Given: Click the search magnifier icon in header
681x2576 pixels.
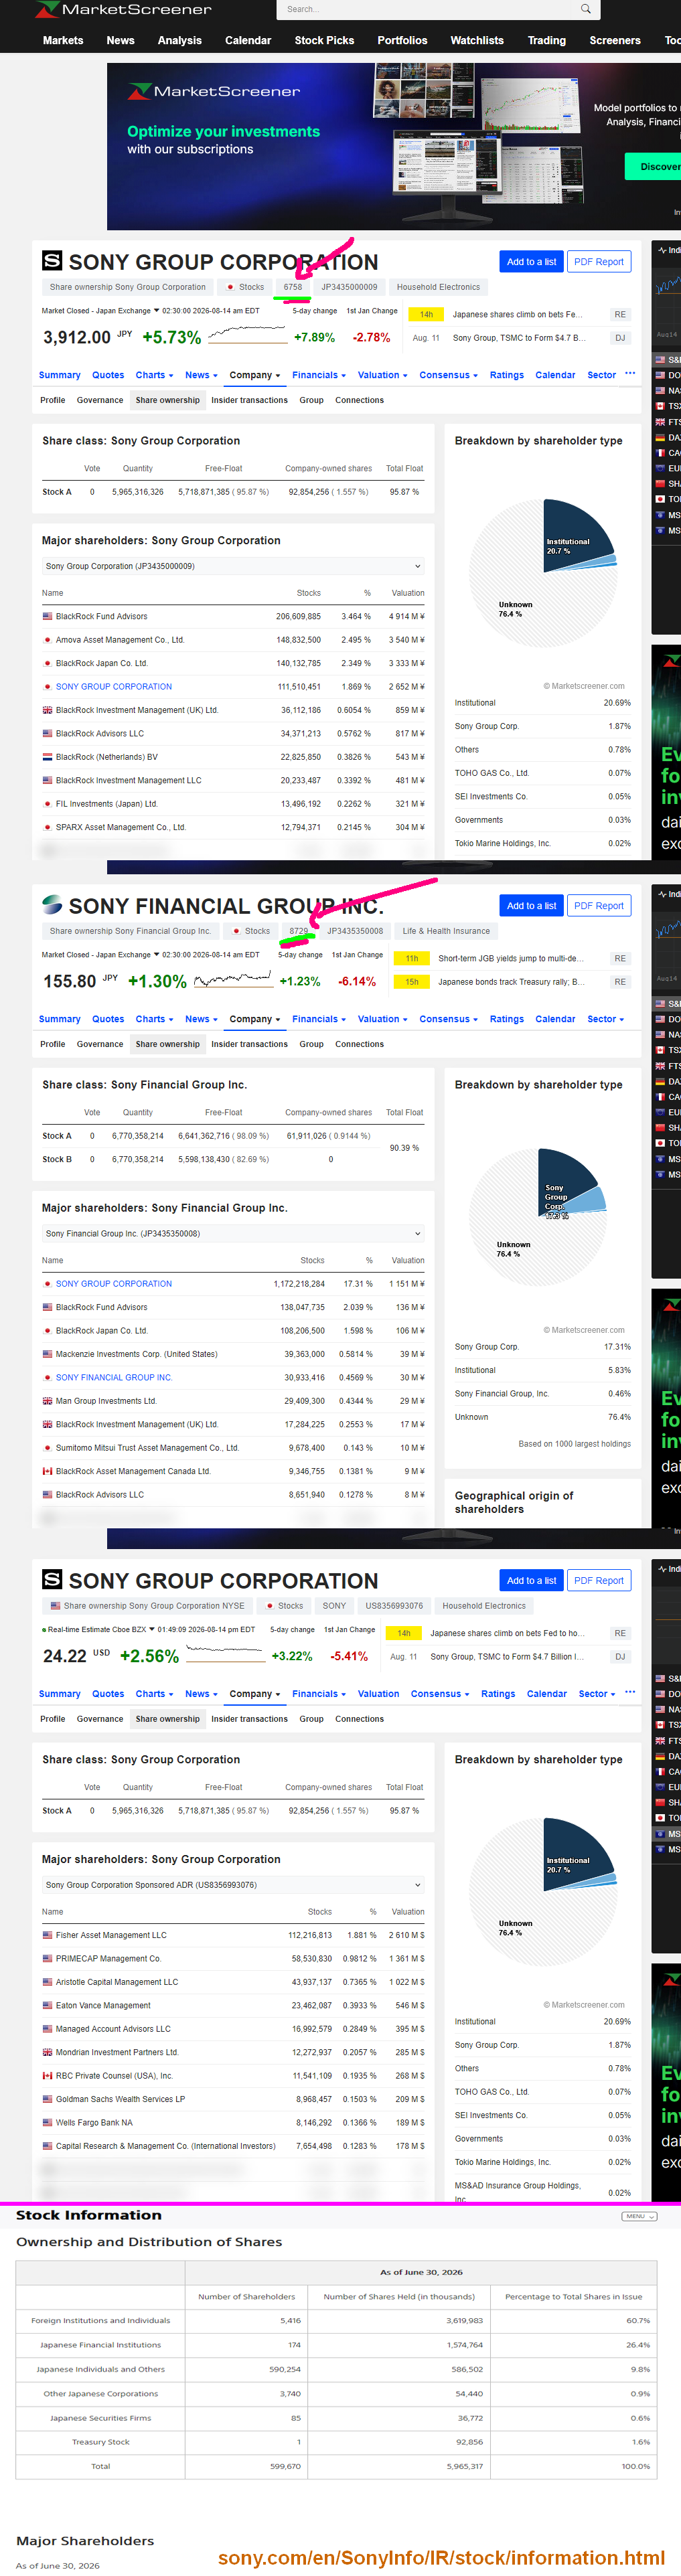Looking at the screenshot, I should [585, 9].
